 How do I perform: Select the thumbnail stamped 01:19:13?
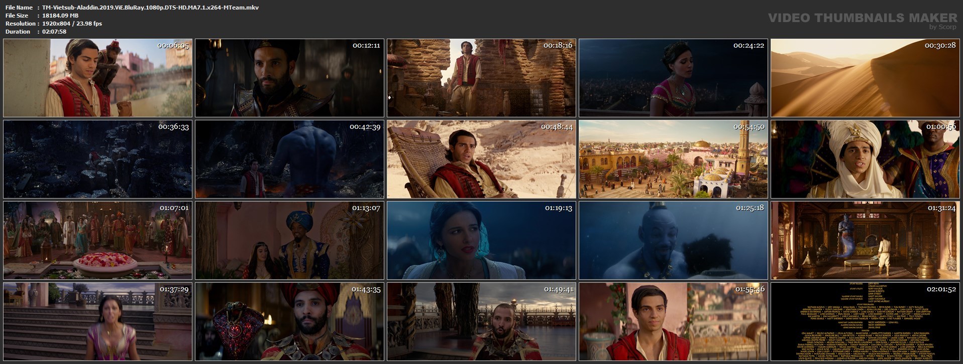coord(481,240)
